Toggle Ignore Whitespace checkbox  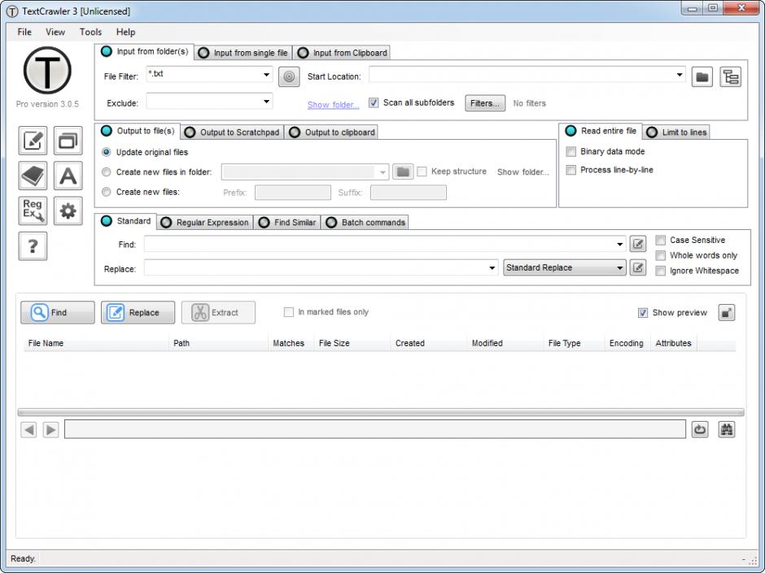pyautogui.click(x=661, y=271)
